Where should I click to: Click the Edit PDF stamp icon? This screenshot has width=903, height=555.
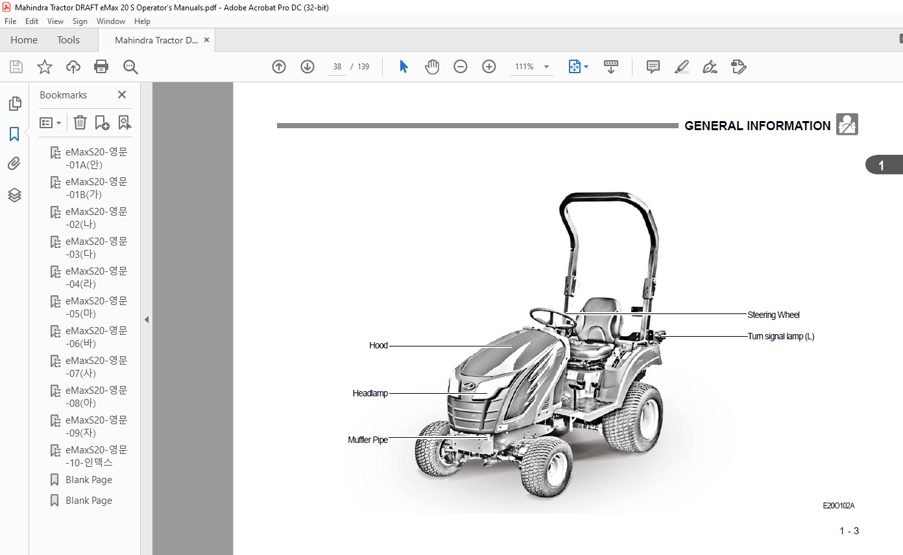pos(738,67)
